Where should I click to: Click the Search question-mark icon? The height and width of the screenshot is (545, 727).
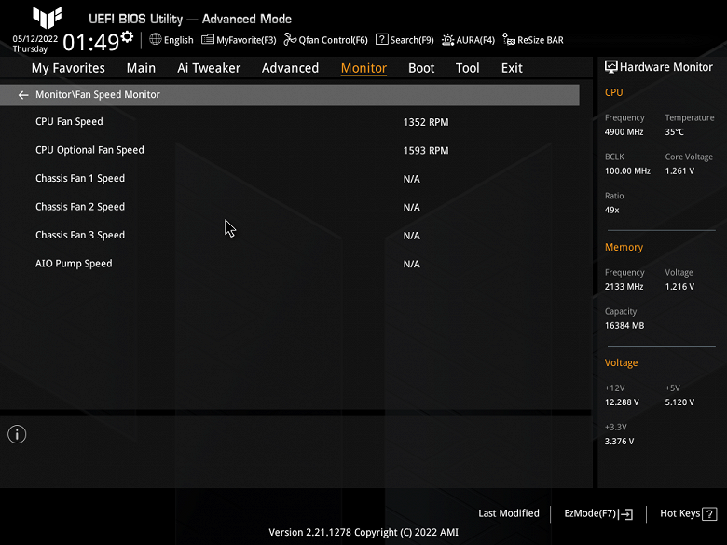coord(381,39)
